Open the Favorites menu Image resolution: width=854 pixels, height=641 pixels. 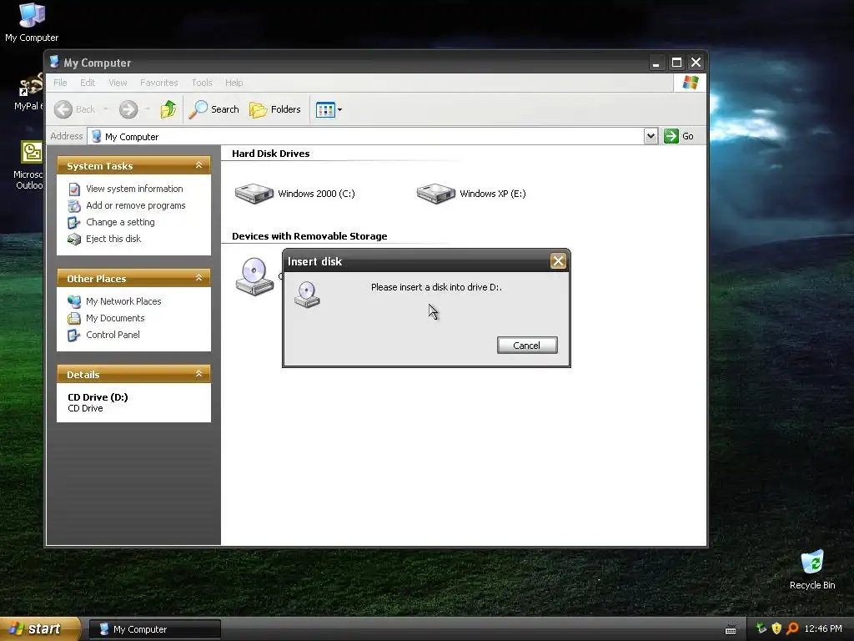159,83
